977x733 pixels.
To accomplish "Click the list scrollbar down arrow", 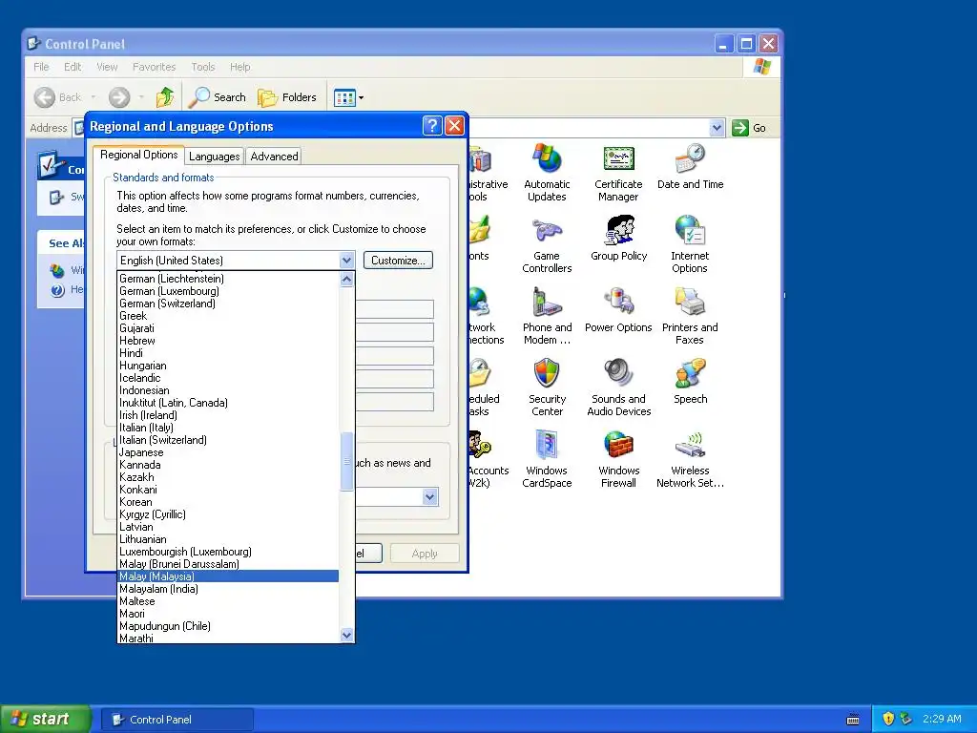I will pyautogui.click(x=347, y=635).
